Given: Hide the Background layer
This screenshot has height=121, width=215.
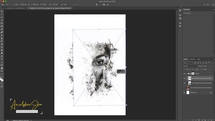Looking at the screenshot, I should pos(184,93).
